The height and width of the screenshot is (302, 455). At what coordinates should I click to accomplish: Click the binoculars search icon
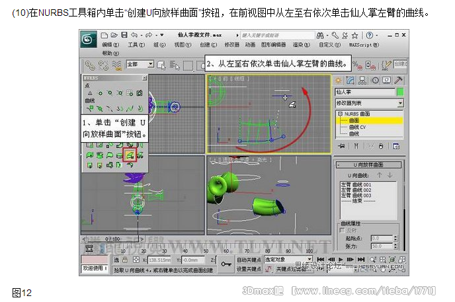tap(320, 36)
